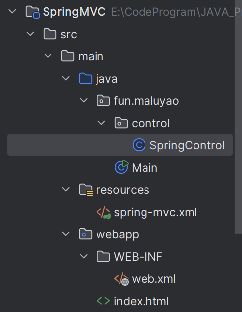Click the index.html file icon

(103, 301)
